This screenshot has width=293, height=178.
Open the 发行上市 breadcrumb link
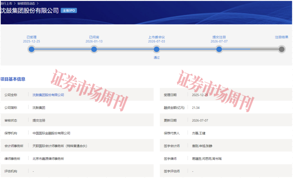[x=6, y=3]
